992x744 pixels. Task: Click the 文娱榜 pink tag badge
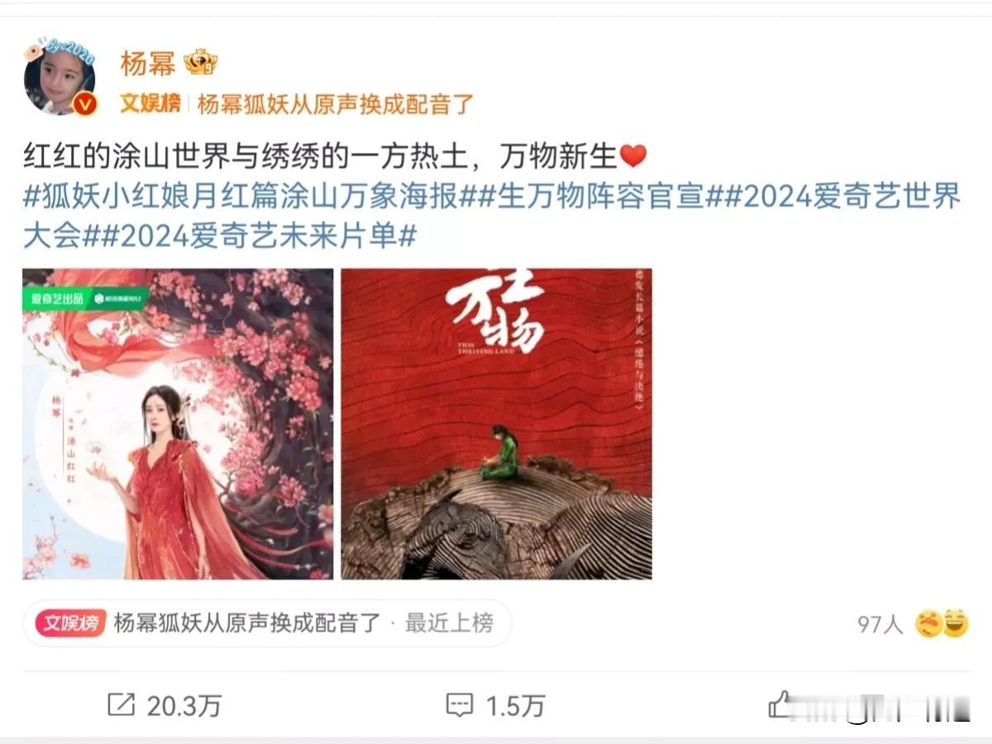coord(70,622)
